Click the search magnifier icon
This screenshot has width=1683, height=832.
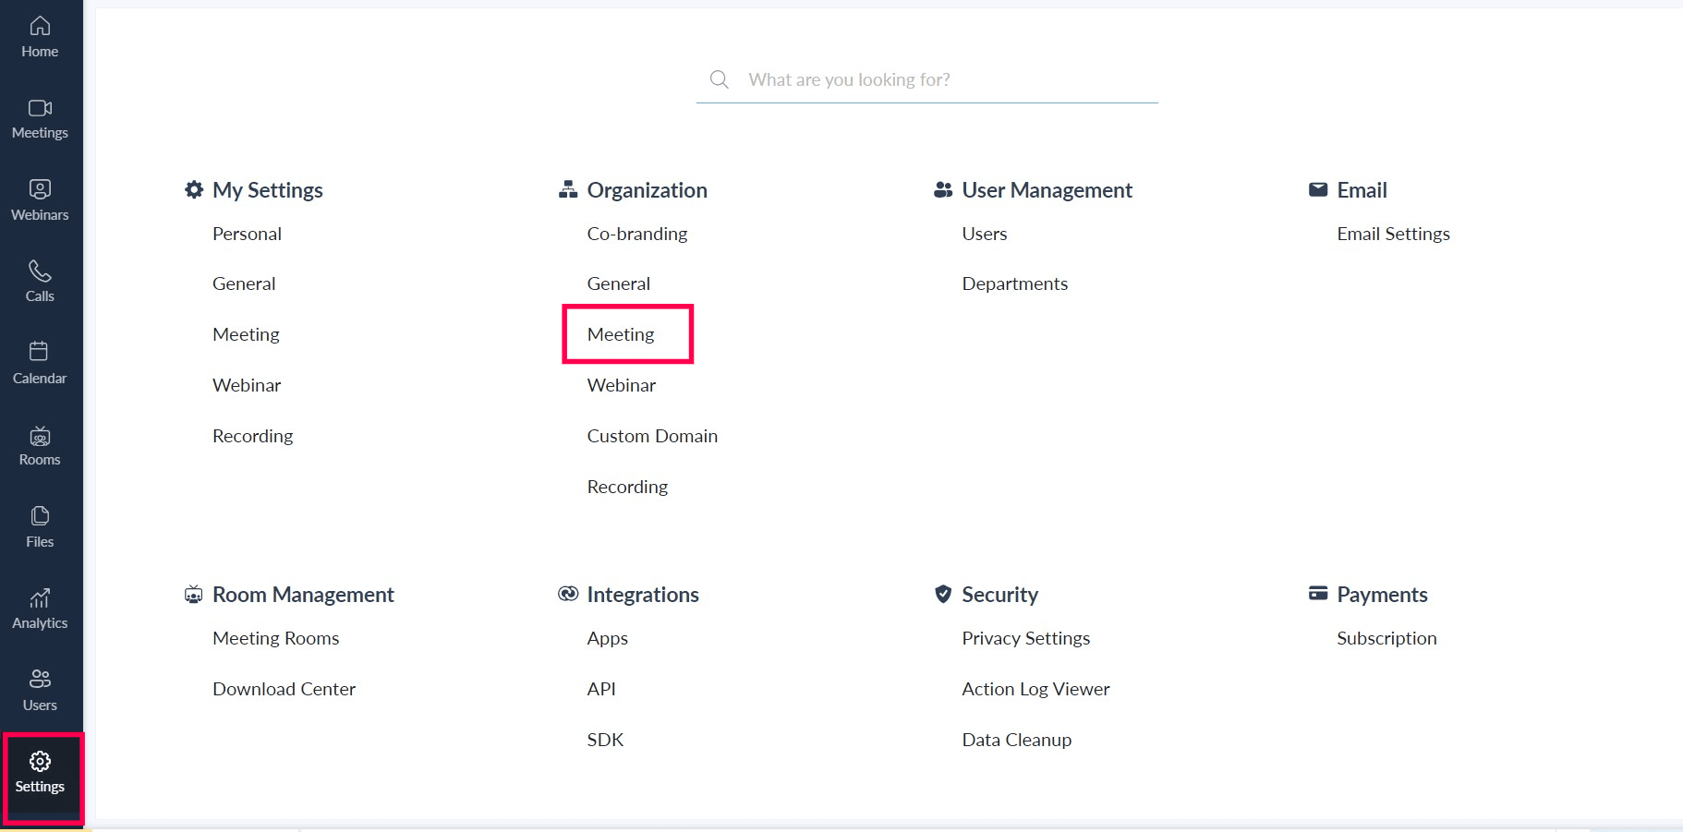coord(719,79)
